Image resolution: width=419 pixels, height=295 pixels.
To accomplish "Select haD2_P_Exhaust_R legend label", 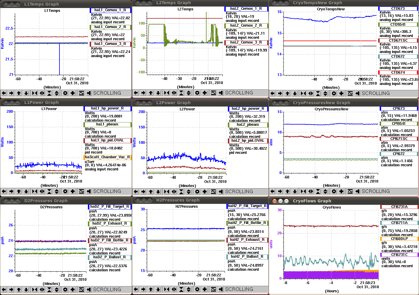I will pos(110,224).
